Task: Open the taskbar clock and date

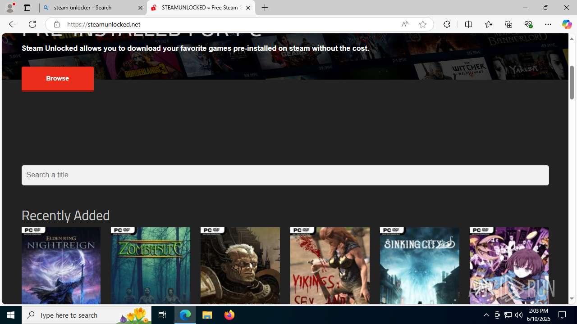Action: (538, 315)
